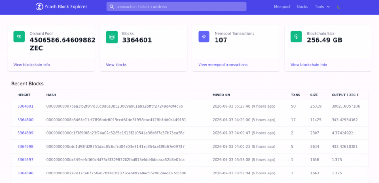The image size is (379, 183).
Task: Click output value 433.42610381
Action: coord(345,146)
